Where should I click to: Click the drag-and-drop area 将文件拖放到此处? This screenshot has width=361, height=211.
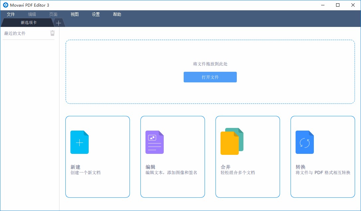pos(210,64)
